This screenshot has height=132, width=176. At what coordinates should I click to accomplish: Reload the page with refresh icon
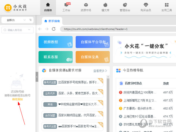point(54,29)
